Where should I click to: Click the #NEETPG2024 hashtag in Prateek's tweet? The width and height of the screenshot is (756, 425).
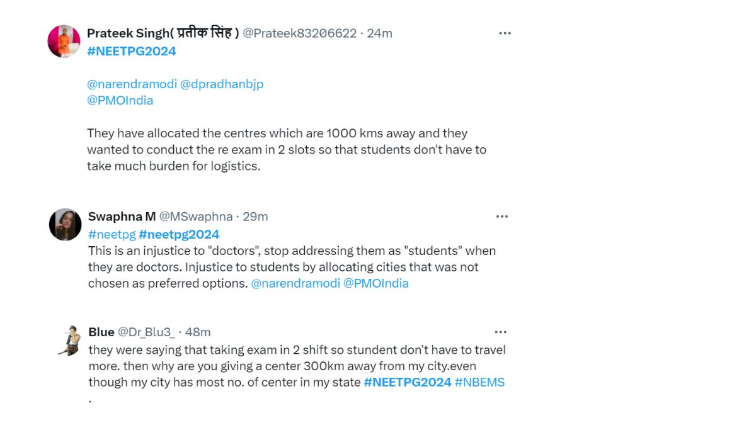pyautogui.click(x=131, y=51)
